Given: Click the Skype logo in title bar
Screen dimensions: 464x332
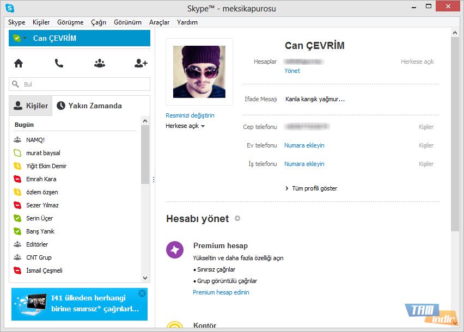Looking at the screenshot, I should [9, 8].
